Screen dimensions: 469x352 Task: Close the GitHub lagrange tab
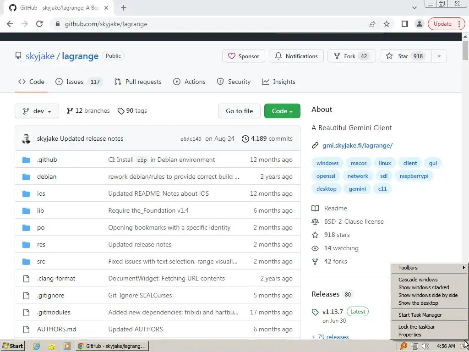[106, 8]
